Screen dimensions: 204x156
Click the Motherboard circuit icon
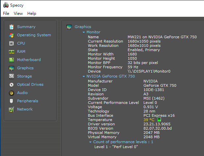tap(12, 60)
